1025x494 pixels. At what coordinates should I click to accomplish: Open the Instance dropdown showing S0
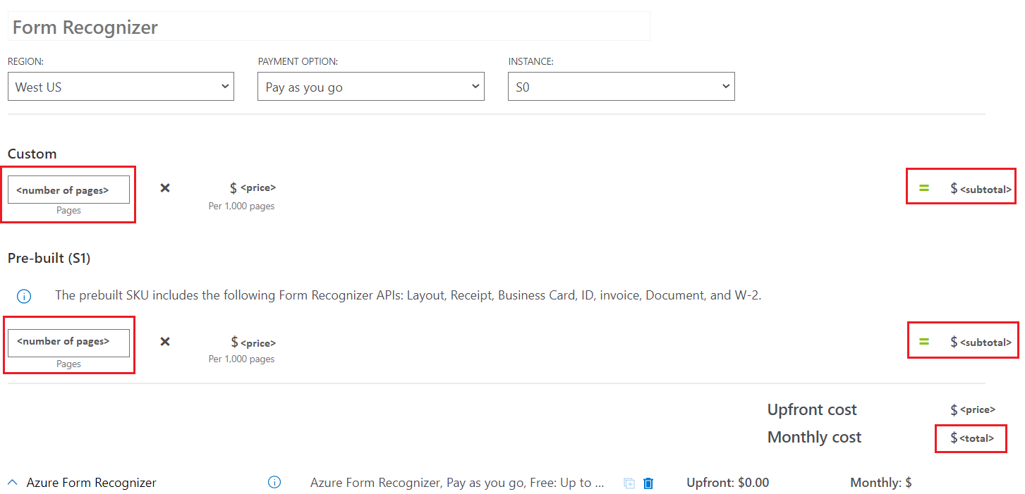(621, 87)
